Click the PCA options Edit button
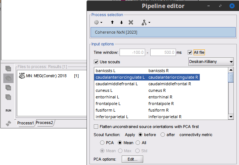The image size is (239, 165). click(132, 159)
